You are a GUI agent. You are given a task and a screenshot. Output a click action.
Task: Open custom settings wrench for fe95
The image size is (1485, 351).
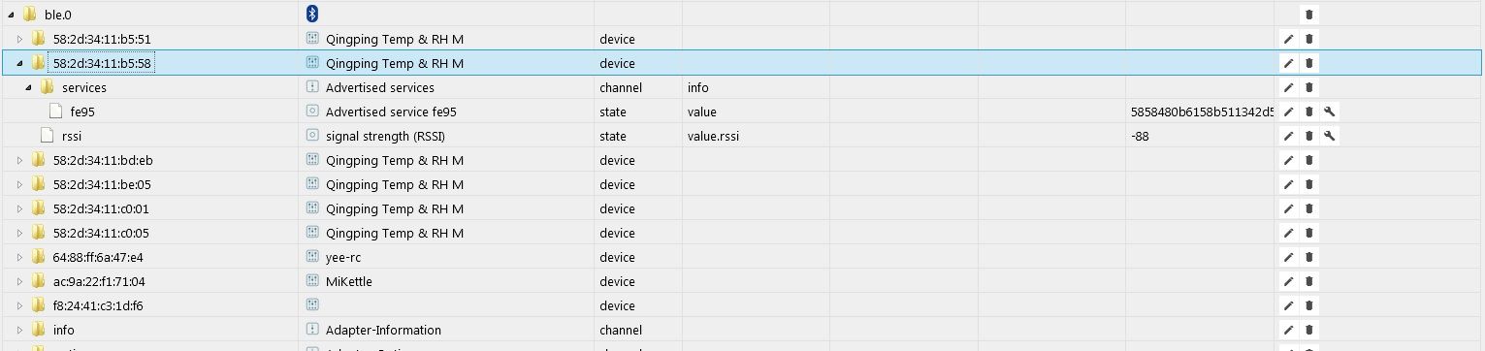pyautogui.click(x=1330, y=112)
